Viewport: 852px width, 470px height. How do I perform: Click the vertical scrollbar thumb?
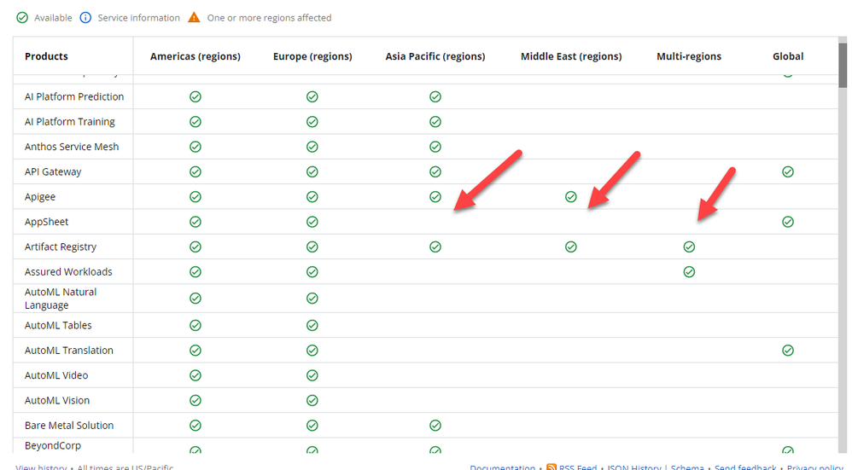point(843,65)
